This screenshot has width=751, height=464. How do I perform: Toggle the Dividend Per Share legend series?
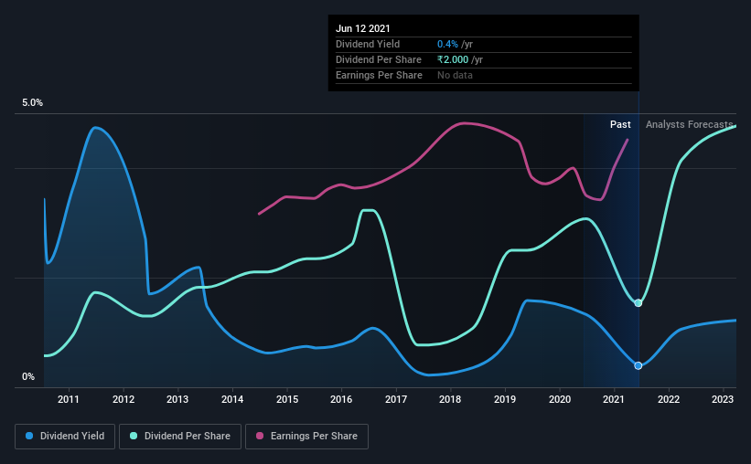click(x=185, y=437)
